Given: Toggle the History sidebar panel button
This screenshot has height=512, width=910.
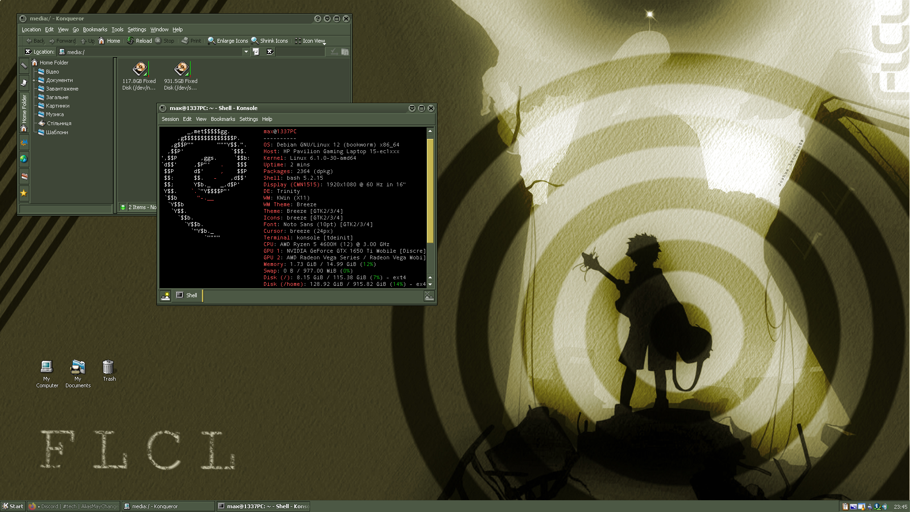Looking at the screenshot, I should coord(24,82).
